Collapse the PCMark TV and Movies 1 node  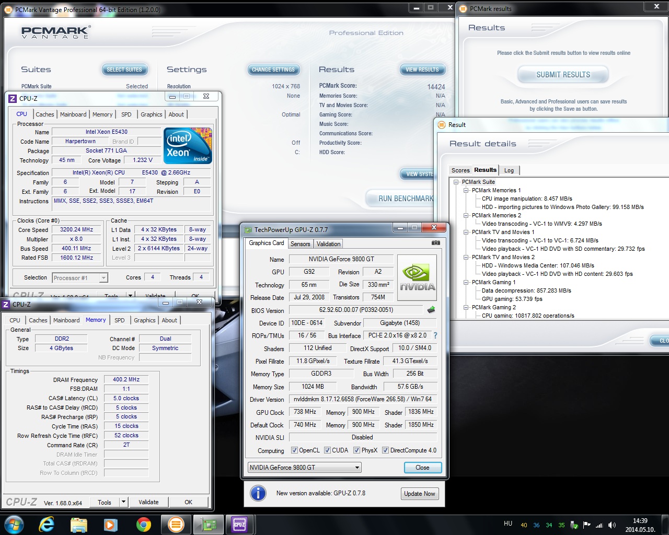[466, 232]
